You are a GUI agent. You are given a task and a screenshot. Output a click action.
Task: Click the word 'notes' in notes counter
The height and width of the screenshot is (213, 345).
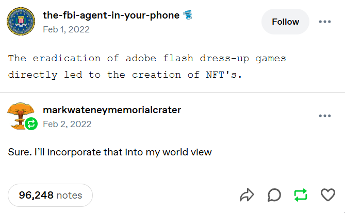click(69, 195)
